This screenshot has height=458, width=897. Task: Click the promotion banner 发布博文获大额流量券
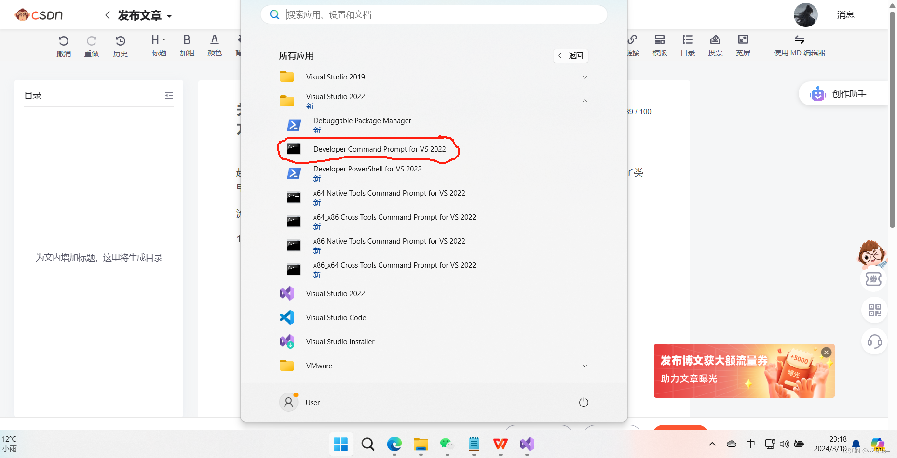point(744,371)
